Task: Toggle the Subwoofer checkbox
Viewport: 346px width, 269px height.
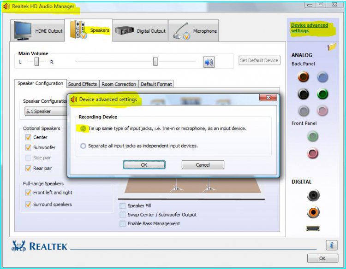Action: tap(28, 147)
